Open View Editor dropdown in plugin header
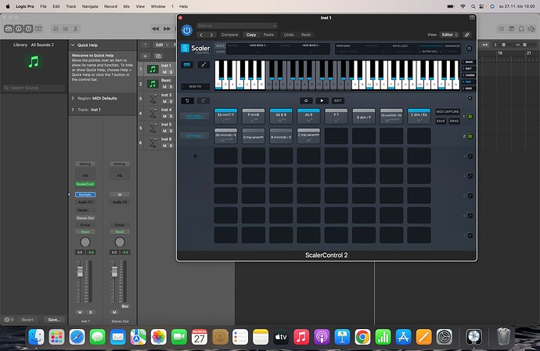 click(x=450, y=34)
